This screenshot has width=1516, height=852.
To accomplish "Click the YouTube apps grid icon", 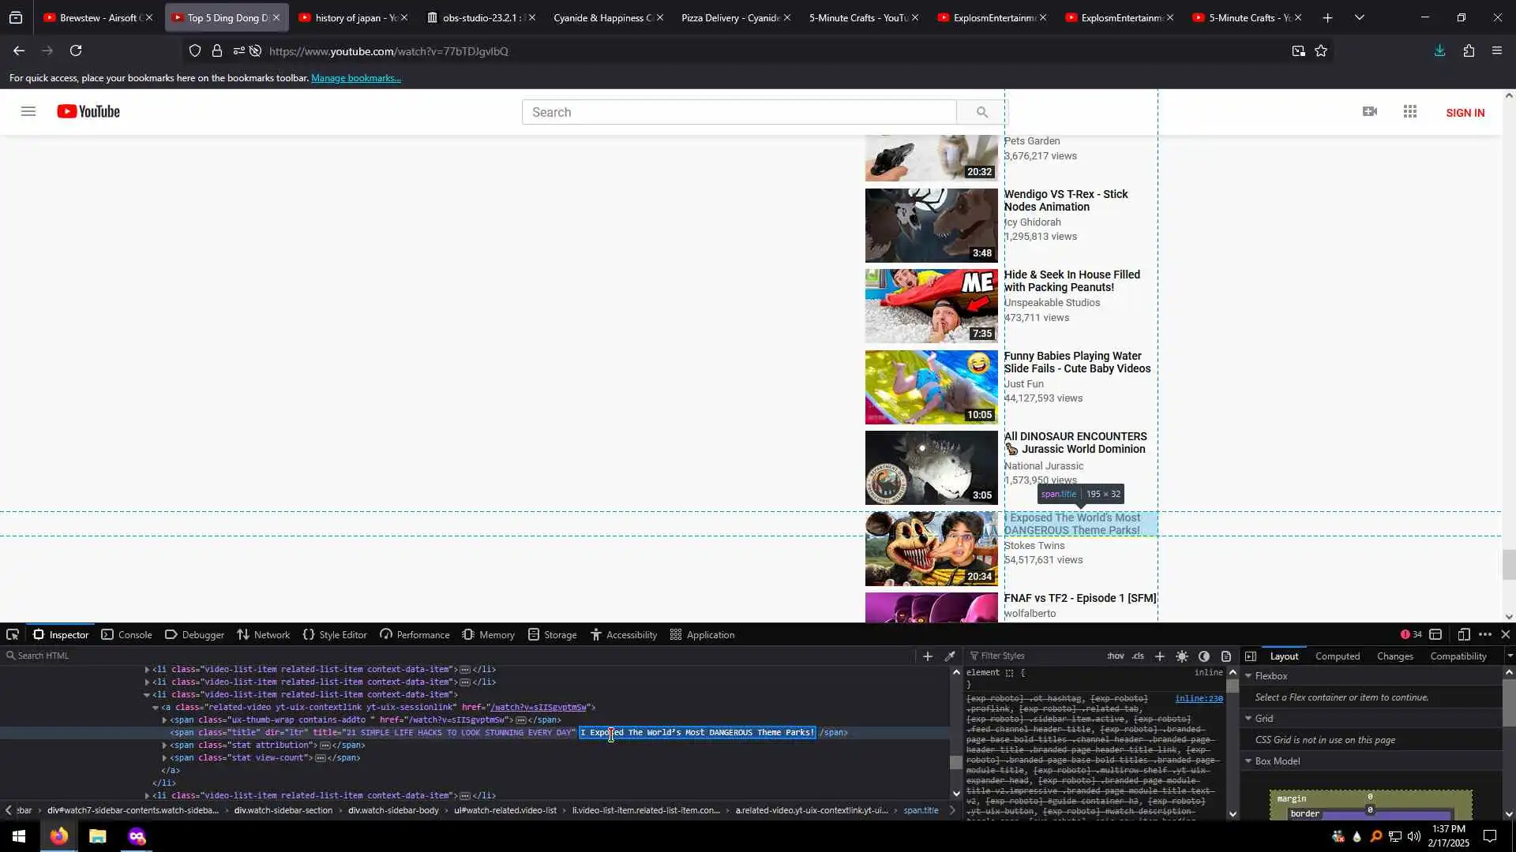I will tap(1410, 112).
